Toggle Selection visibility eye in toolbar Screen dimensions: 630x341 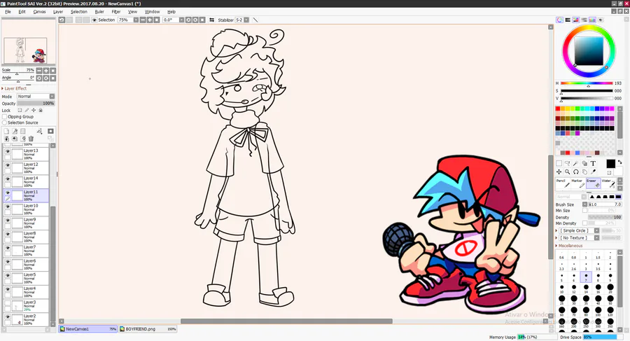click(94, 20)
